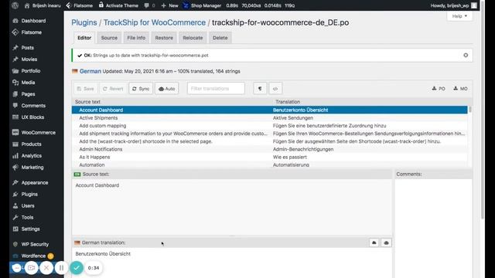Image resolution: width=495 pixels, height=278 pixels.
Task: Follow the Plugins breadcrumb link
Action: click(84, 22)
